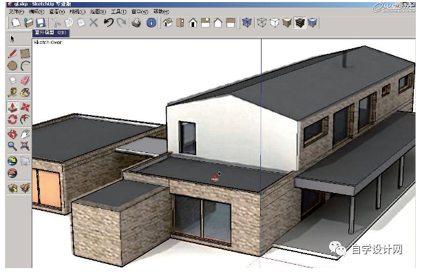Select the Shaded display style
This screenshot has height=275, width=422.
[287, 23]
